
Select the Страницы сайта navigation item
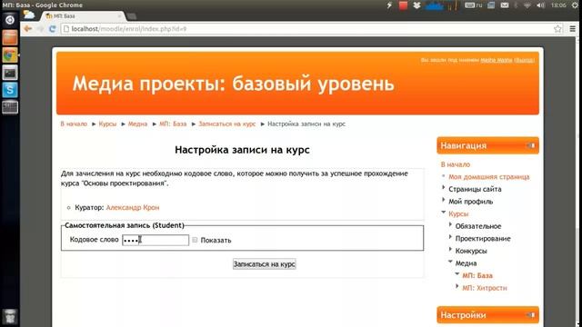click(475, 189)
